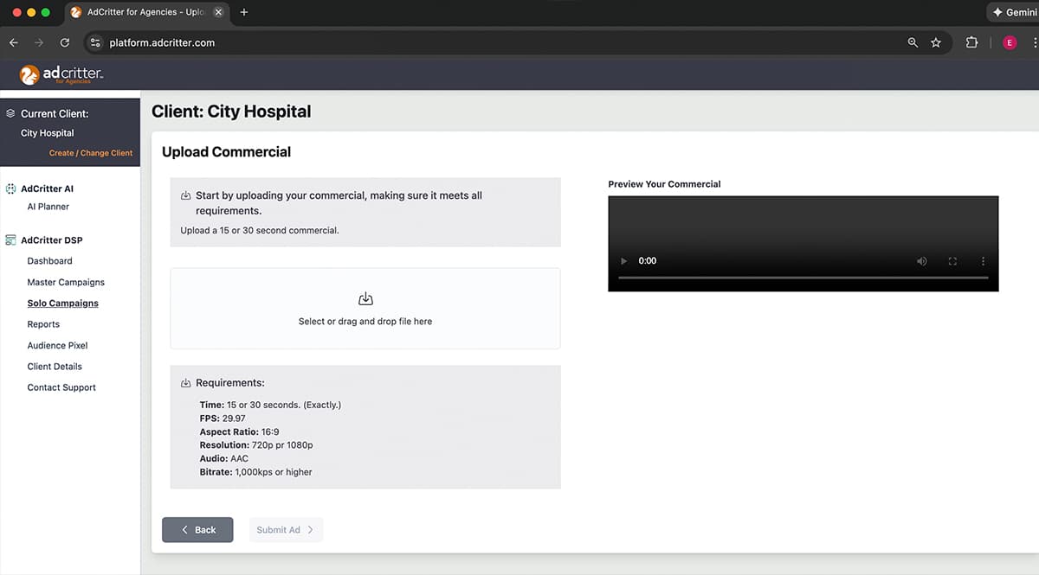Select Audience Pixel from sidebar
This screenshot has width=1039, height=575.
pos(57,346)
